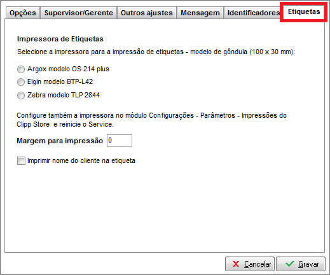Switch to the Opções tab
This screenshot has width=330, height=275.
tap(23, 13)
